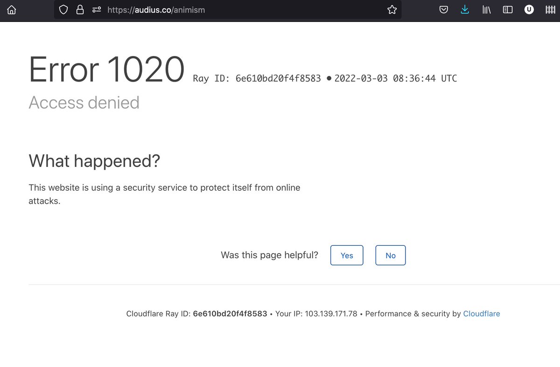Click 'Your IP: 103.139.171.78' text
This screenshot has height=367, width=560.
316,314
